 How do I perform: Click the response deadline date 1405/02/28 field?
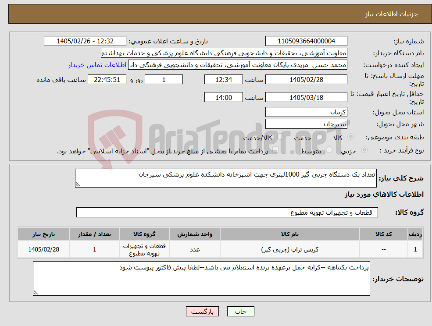(x=306, y=80)
